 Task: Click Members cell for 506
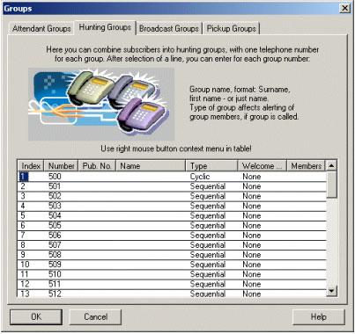coord(307,235)
